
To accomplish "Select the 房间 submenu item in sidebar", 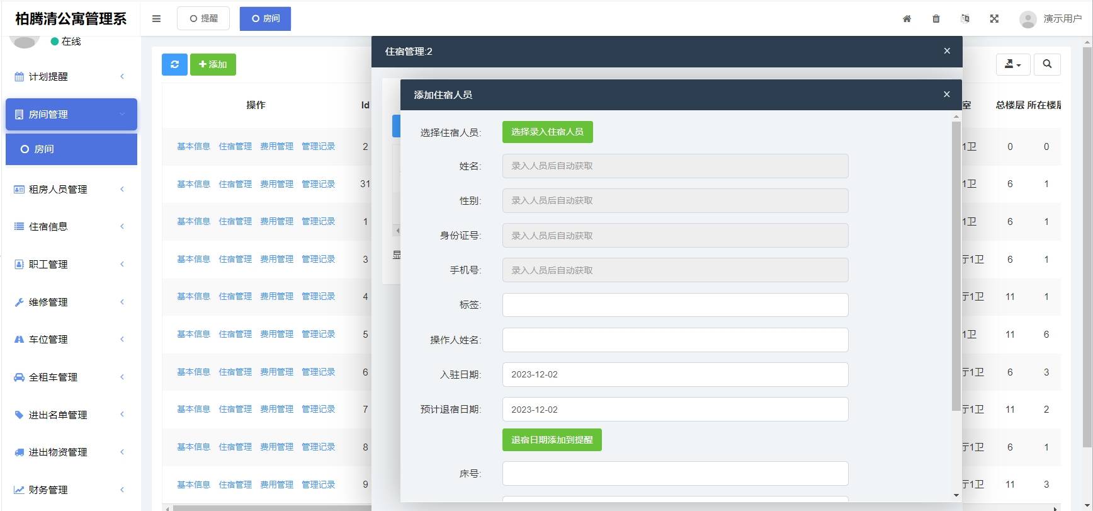I will point(71,149).
